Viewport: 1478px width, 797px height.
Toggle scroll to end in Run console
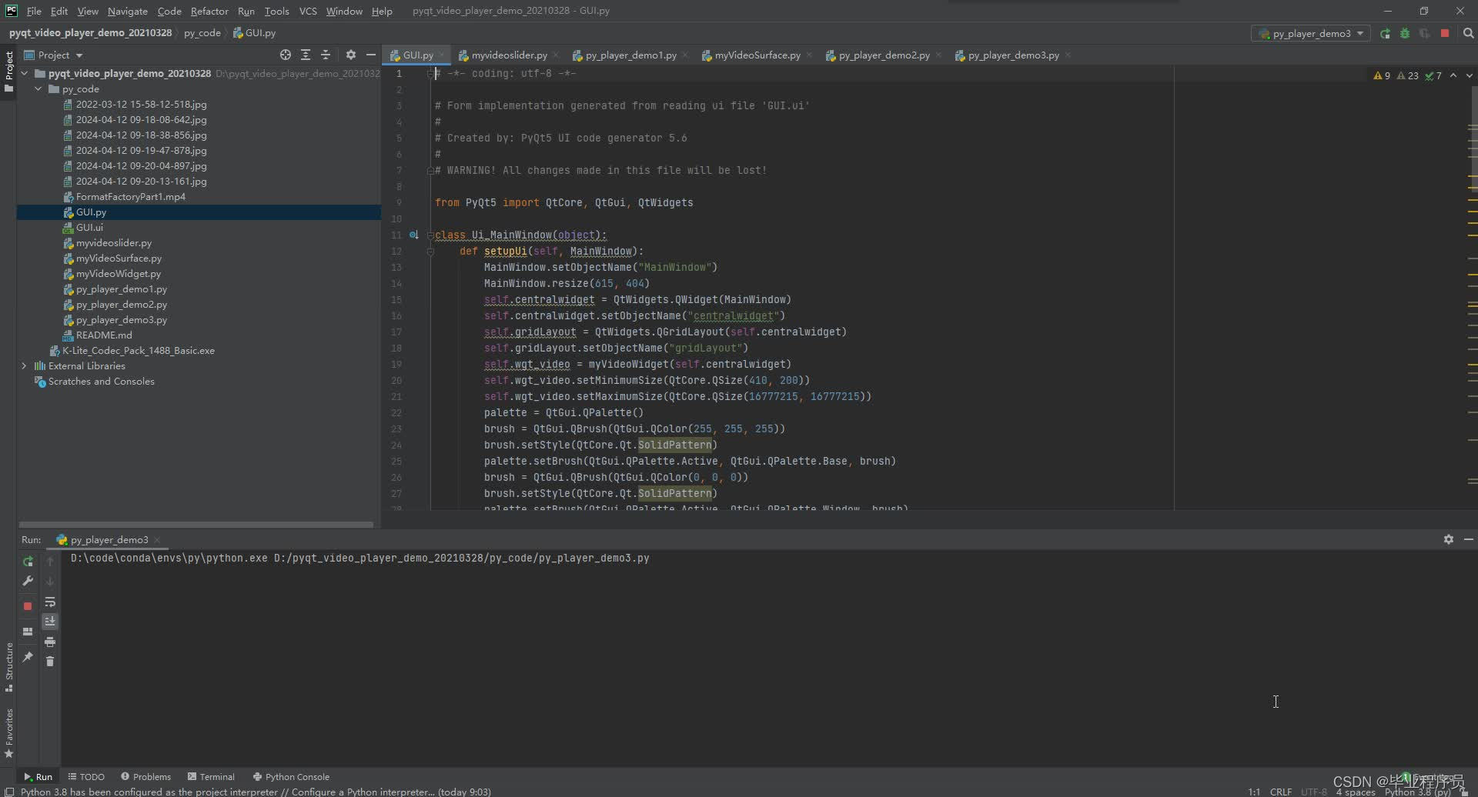coord(50,621)
